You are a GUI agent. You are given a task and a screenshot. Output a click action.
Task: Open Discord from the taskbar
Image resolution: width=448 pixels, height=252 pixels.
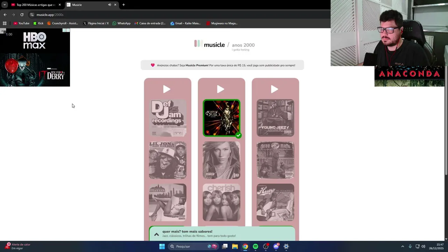(x=276, y=246)
